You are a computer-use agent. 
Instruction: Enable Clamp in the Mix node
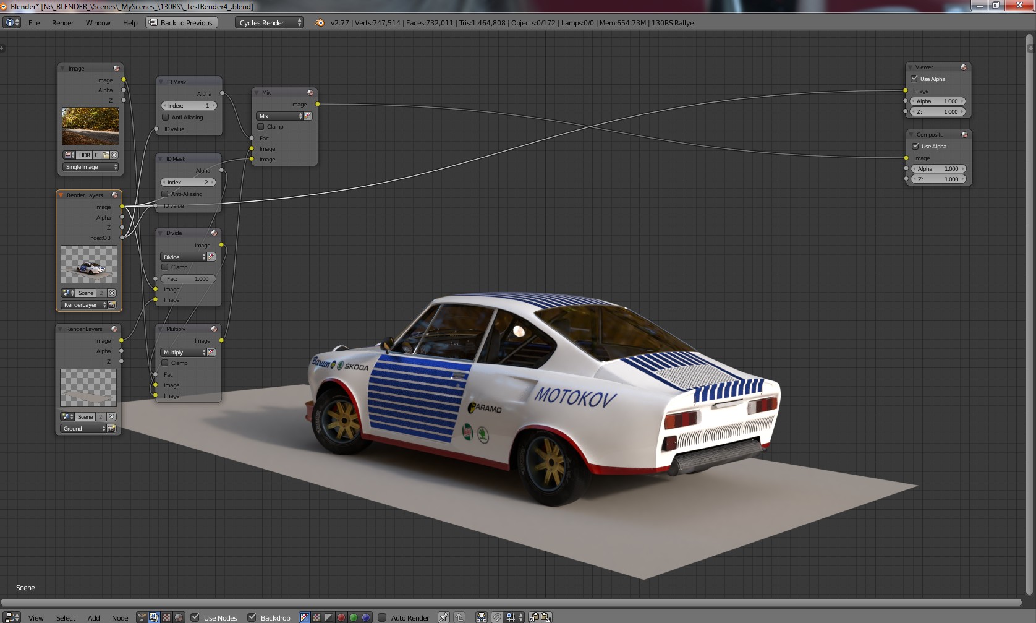(261, 126)
